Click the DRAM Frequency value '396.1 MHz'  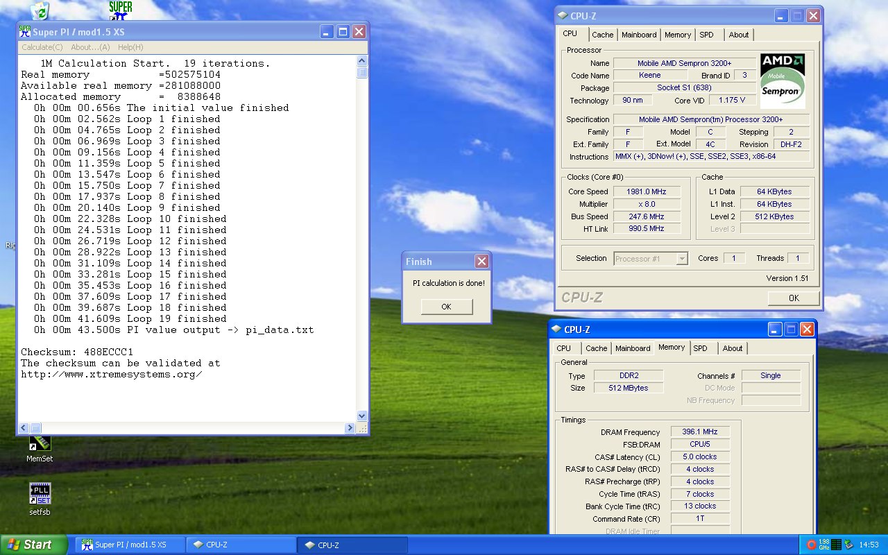coord(700,432)
